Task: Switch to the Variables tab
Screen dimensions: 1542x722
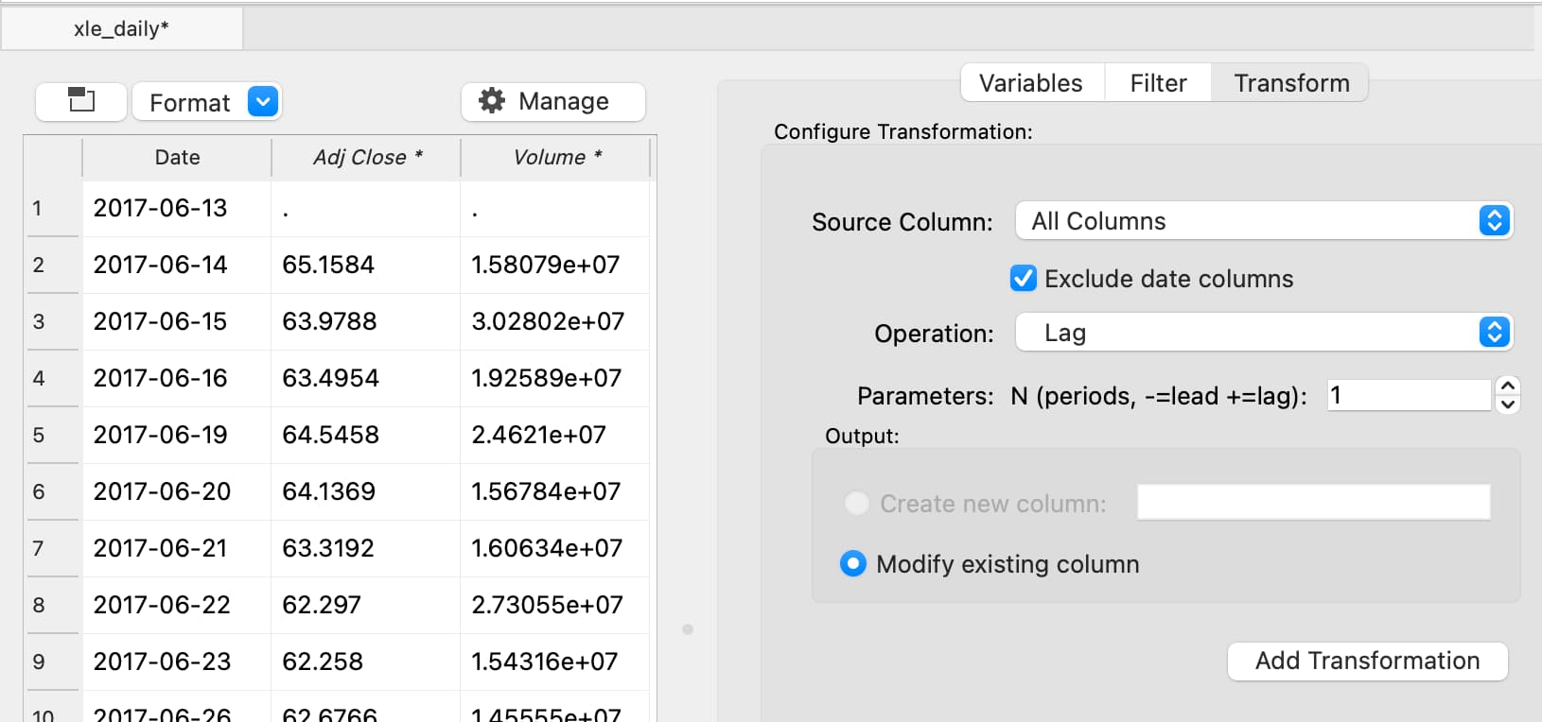Action: [1030, 83]
